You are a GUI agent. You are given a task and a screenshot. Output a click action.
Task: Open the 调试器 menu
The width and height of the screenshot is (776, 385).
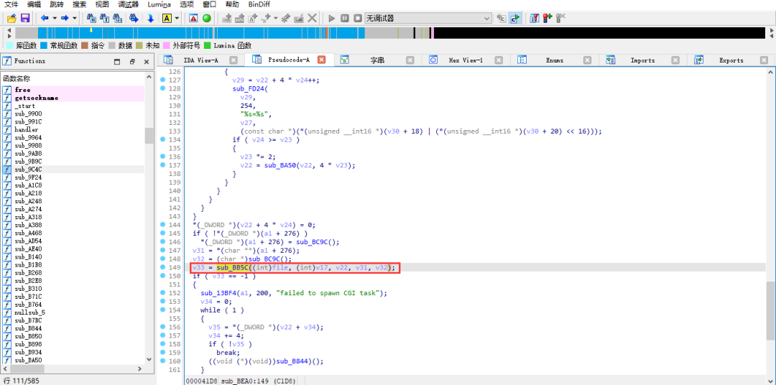[x=128, y=4]
